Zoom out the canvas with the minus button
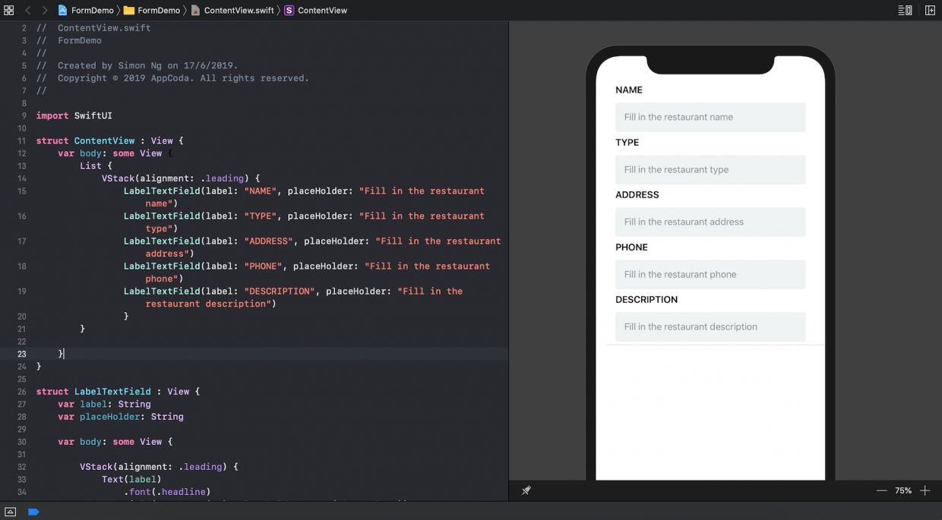Screen dimensions: 942x520 click(x=882, y=490)
